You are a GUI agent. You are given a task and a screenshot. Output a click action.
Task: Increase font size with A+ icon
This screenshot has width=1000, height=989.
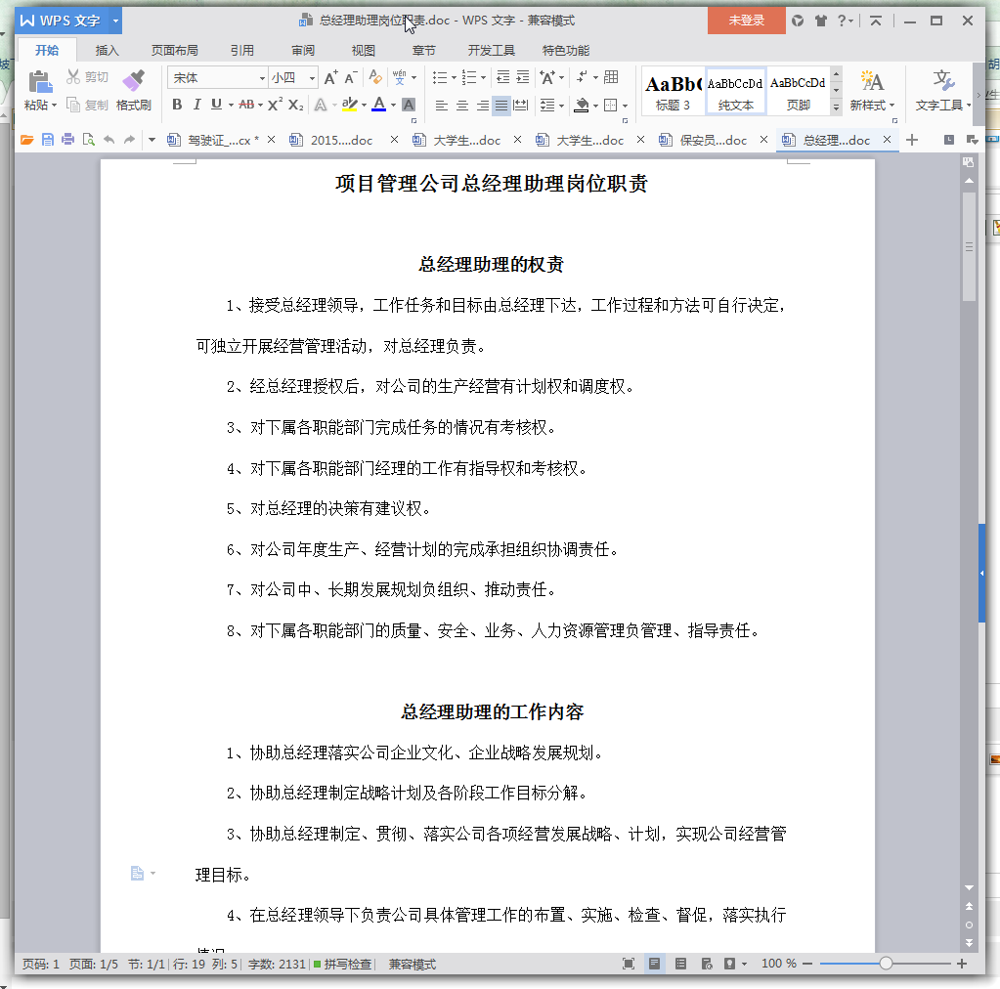point(330,78)
